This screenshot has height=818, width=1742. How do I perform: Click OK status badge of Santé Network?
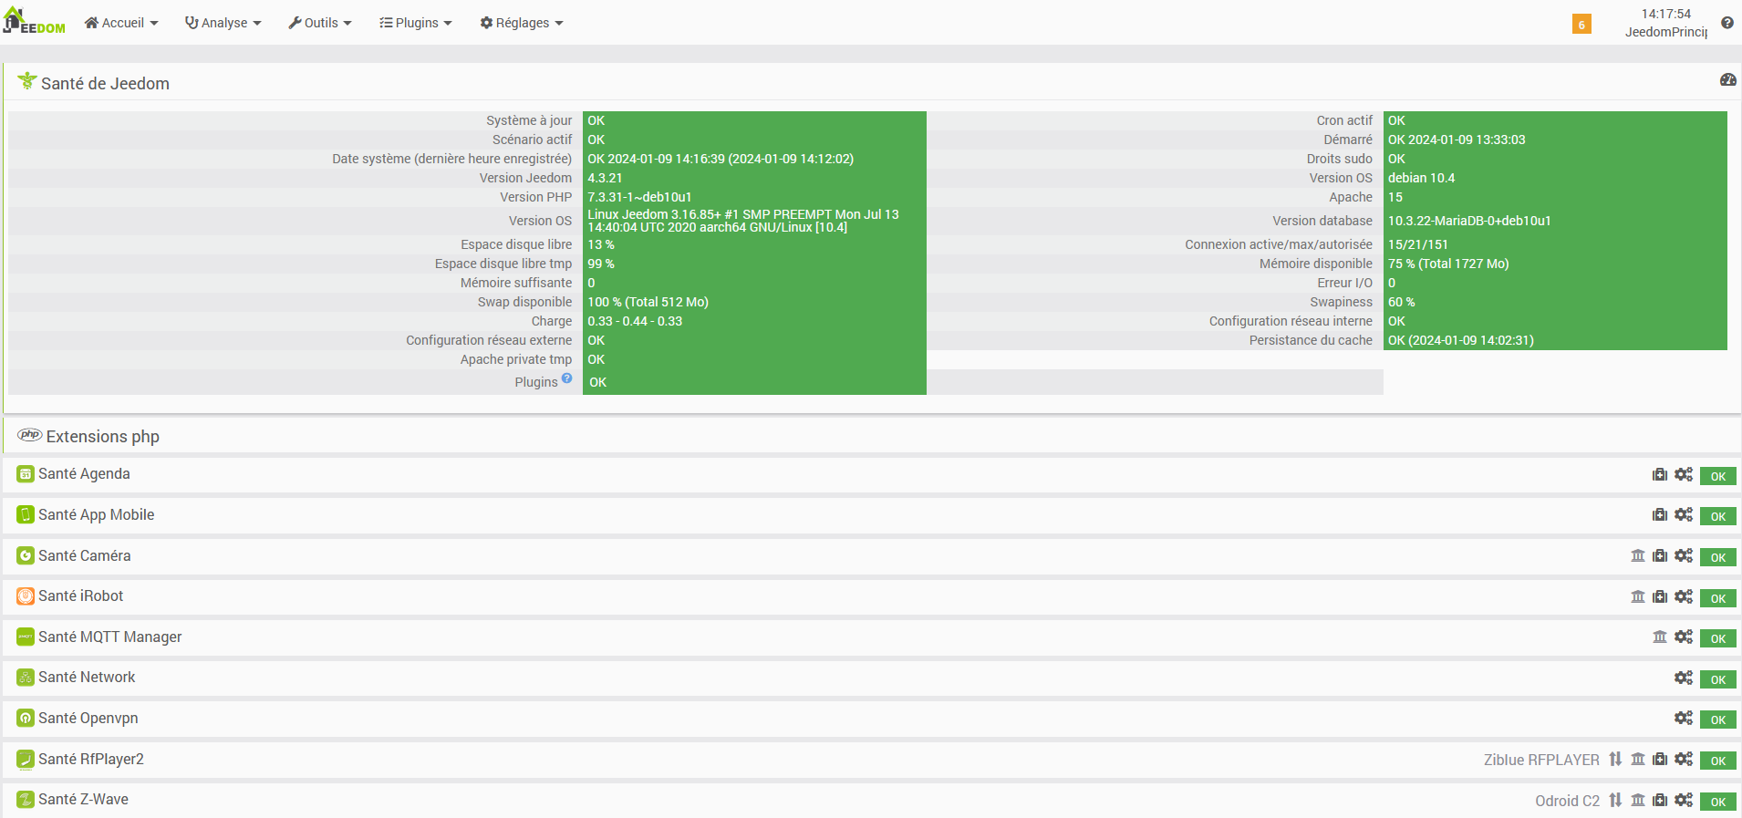[x=1718, y=679]
